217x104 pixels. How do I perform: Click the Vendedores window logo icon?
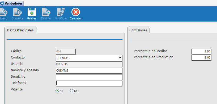coord(2,3)
